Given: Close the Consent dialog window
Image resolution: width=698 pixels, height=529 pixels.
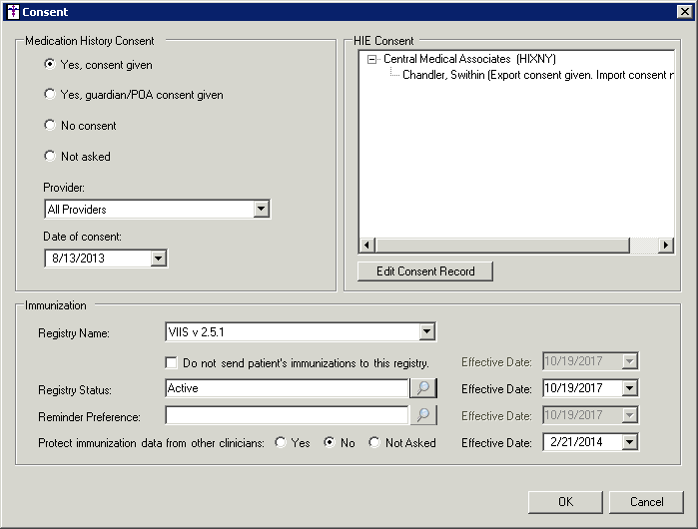Looking at the screenshot, I should (x=683, y=12).
